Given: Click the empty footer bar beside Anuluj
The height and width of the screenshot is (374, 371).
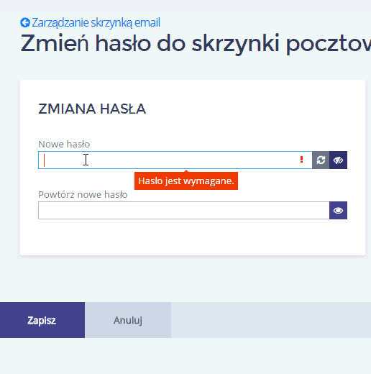Looking at the screenshot, I should (x=271, y=320).
